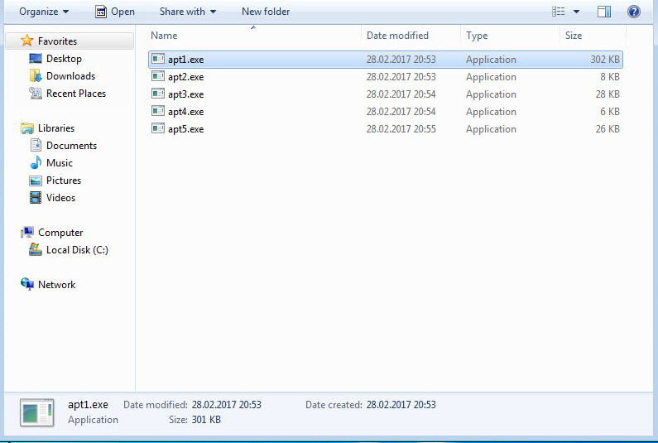Create a New folder
The image size is (658, 443).
266,12
